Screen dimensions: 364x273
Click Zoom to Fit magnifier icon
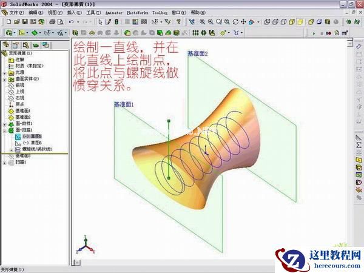[203, 22]
